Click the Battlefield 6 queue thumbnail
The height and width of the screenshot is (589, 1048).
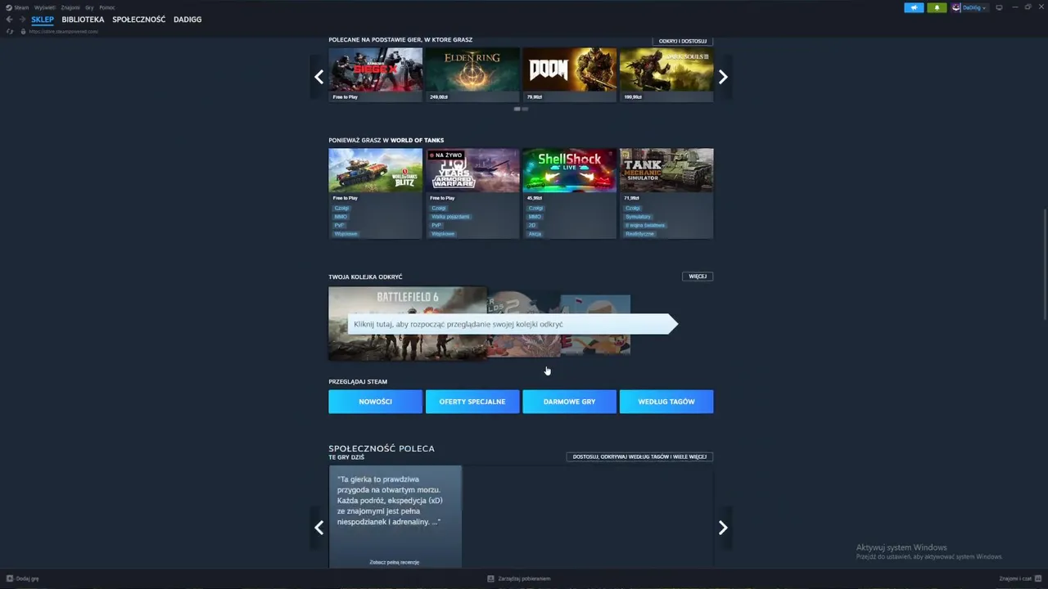pos(408,324)
